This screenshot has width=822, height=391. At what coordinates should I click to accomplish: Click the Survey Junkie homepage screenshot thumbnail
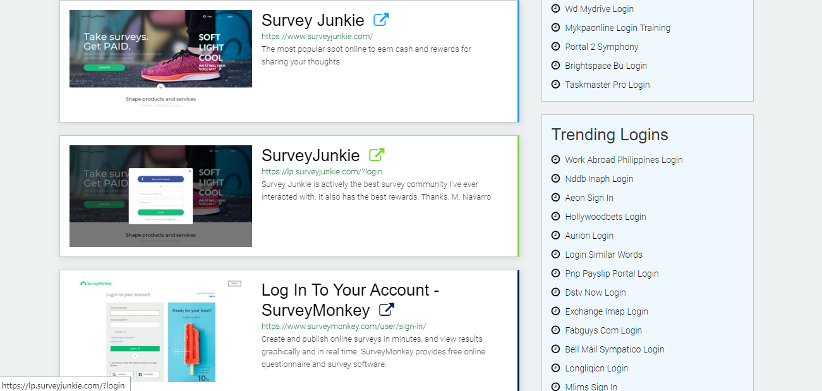click(x=160, y=61)
